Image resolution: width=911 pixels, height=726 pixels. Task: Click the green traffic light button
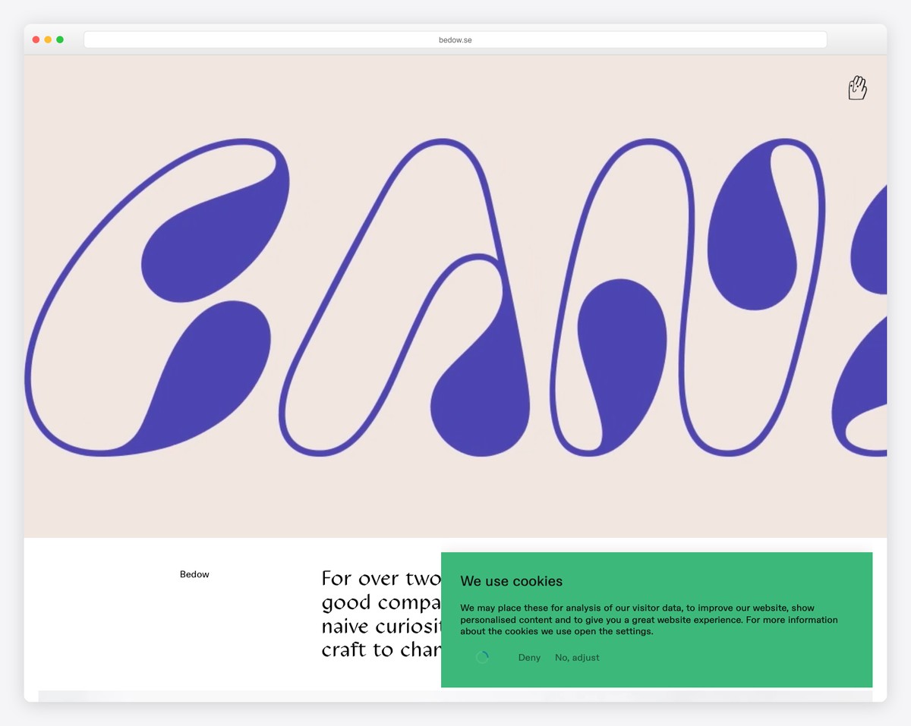[60, 39]
